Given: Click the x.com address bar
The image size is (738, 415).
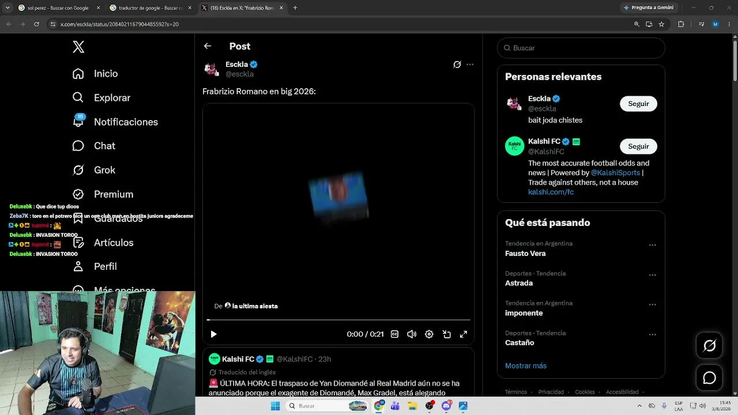Looking at the screenshot, I should pos(340,24).
